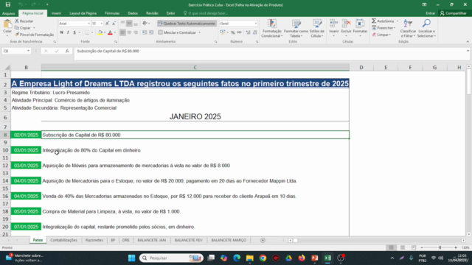Open the Razonetes sheet tab
The width and height of the screenshot is (472, 265).
[94, 240]
